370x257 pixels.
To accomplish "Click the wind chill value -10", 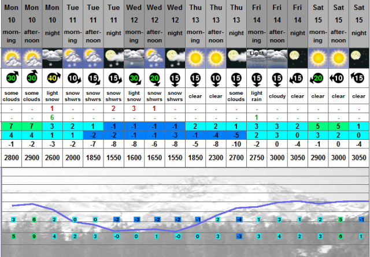I will (x=236, y=144).
